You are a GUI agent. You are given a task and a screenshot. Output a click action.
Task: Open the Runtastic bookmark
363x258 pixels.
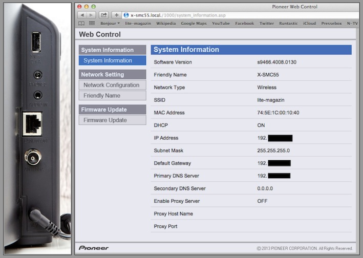(x=288, y=24)
